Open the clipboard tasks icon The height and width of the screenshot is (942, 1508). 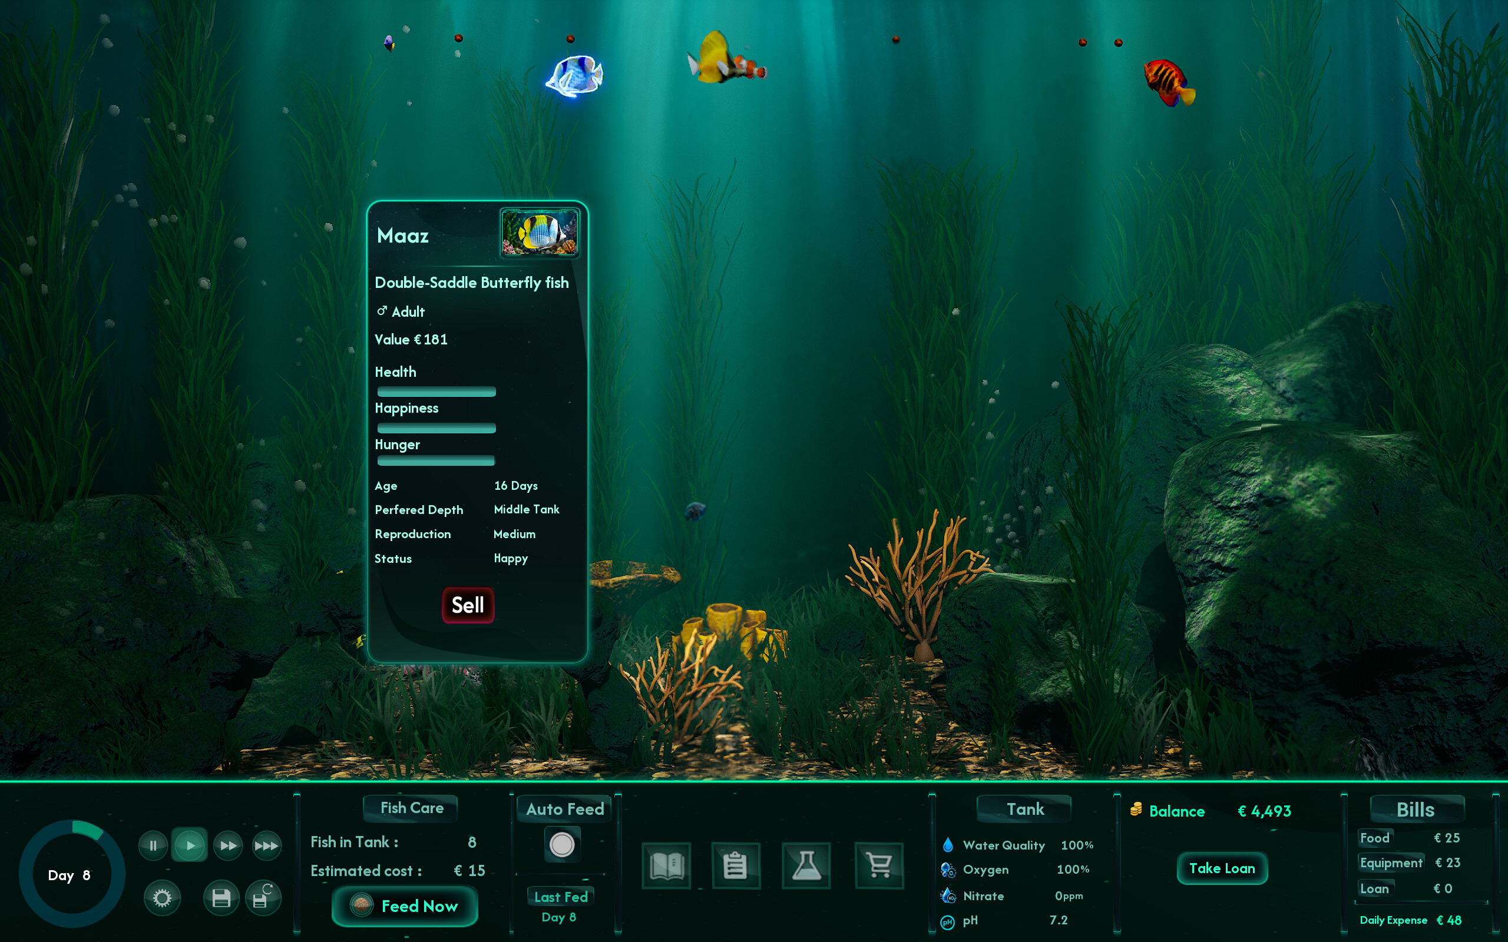(x=735, y=865)
